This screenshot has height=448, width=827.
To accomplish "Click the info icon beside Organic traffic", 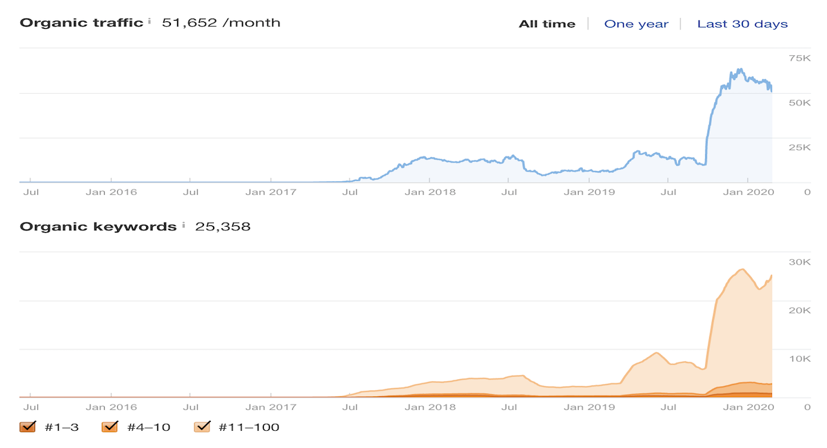I will (150, 21).
